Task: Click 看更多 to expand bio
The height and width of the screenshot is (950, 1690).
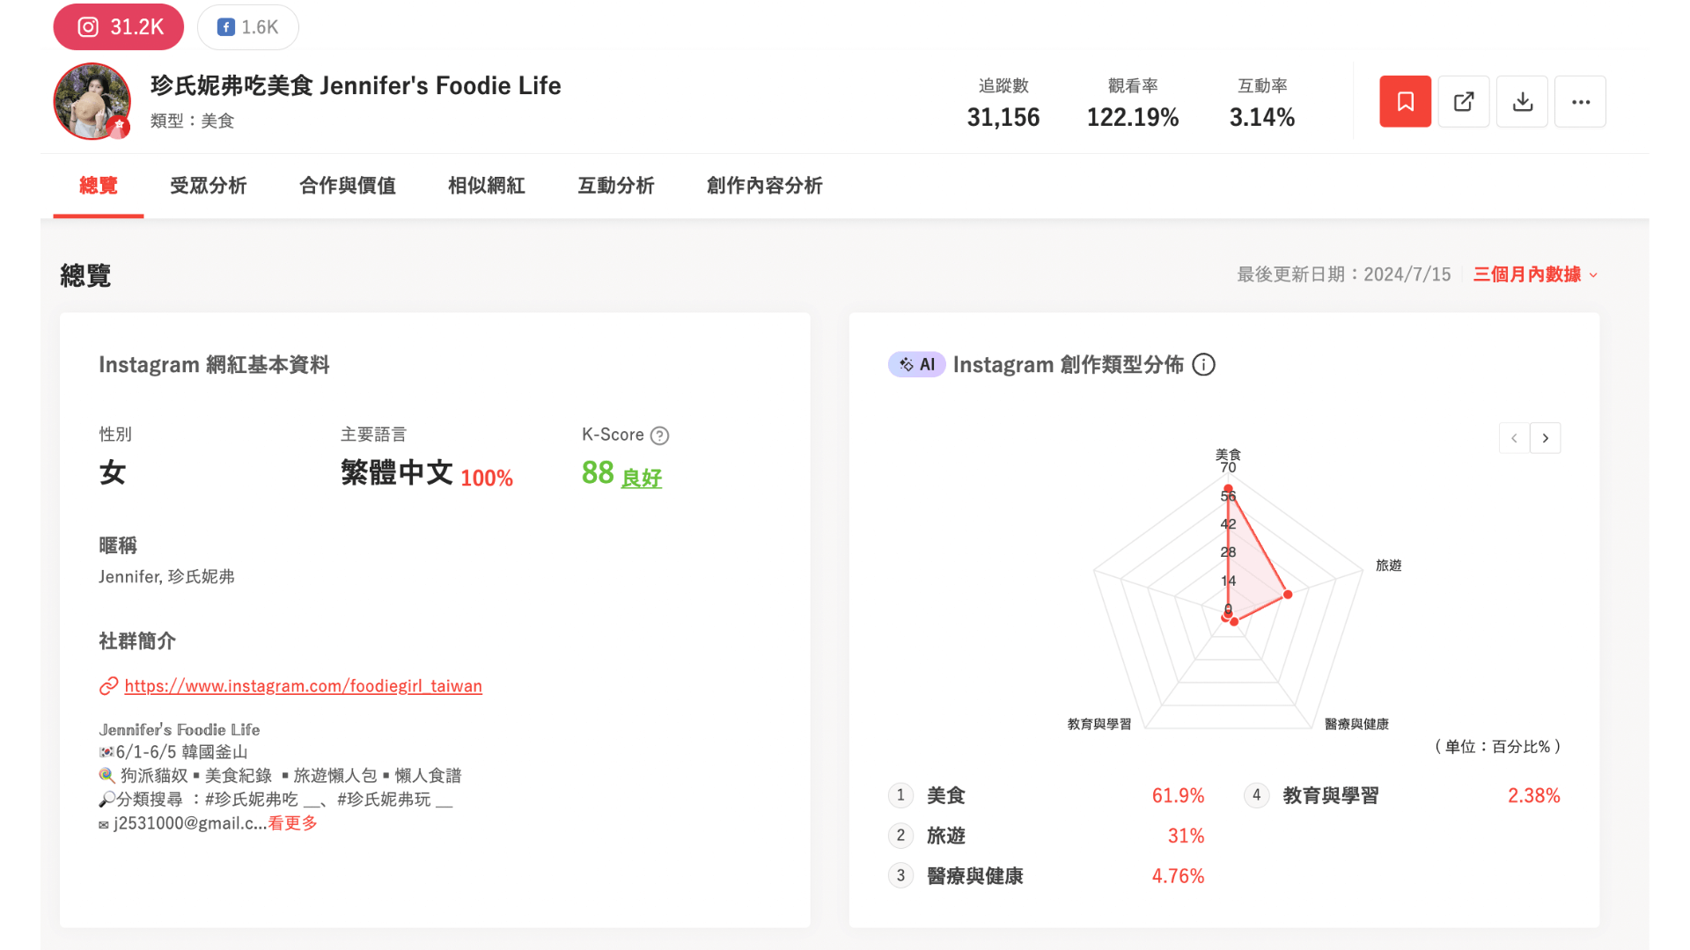Action: point(294,823)
